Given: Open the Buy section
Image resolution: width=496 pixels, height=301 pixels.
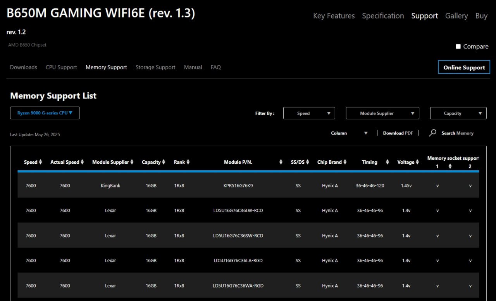Looking at the screenshot, I should coord(481,16).
